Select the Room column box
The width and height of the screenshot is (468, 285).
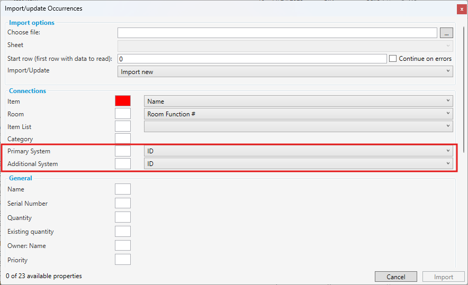[x=123, y=114]
